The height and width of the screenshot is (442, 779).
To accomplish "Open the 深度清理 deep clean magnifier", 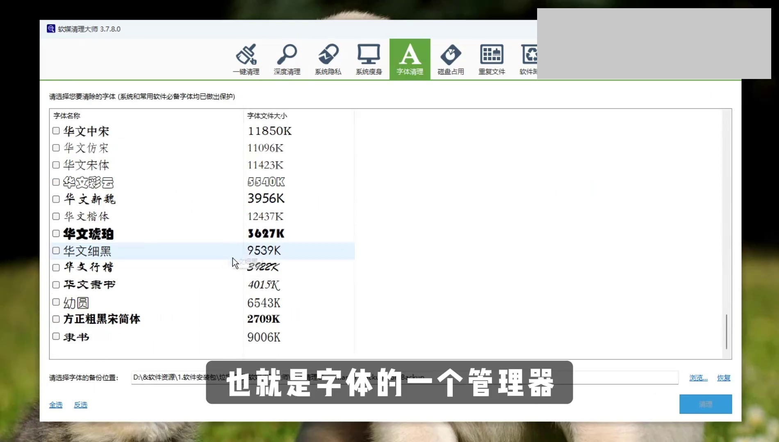I will (x=287, y=59).
